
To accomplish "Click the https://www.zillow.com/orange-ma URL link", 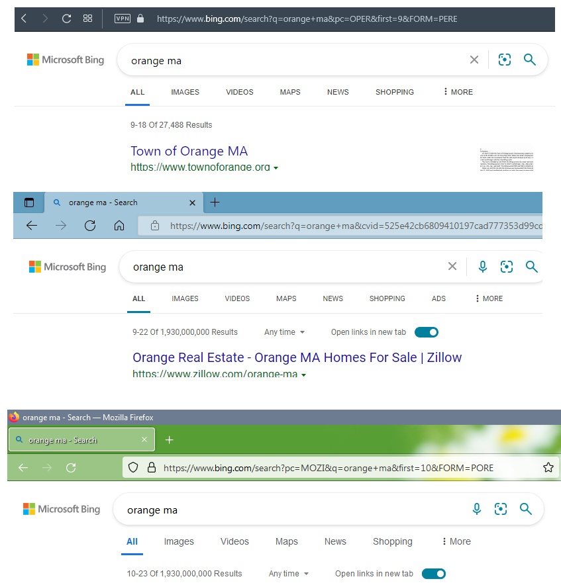I will point(215,373).
